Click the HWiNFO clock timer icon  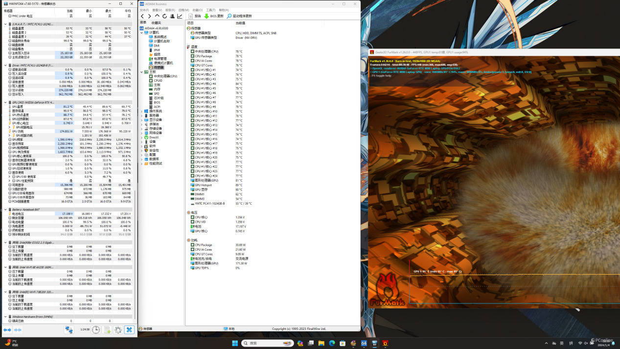96,330
